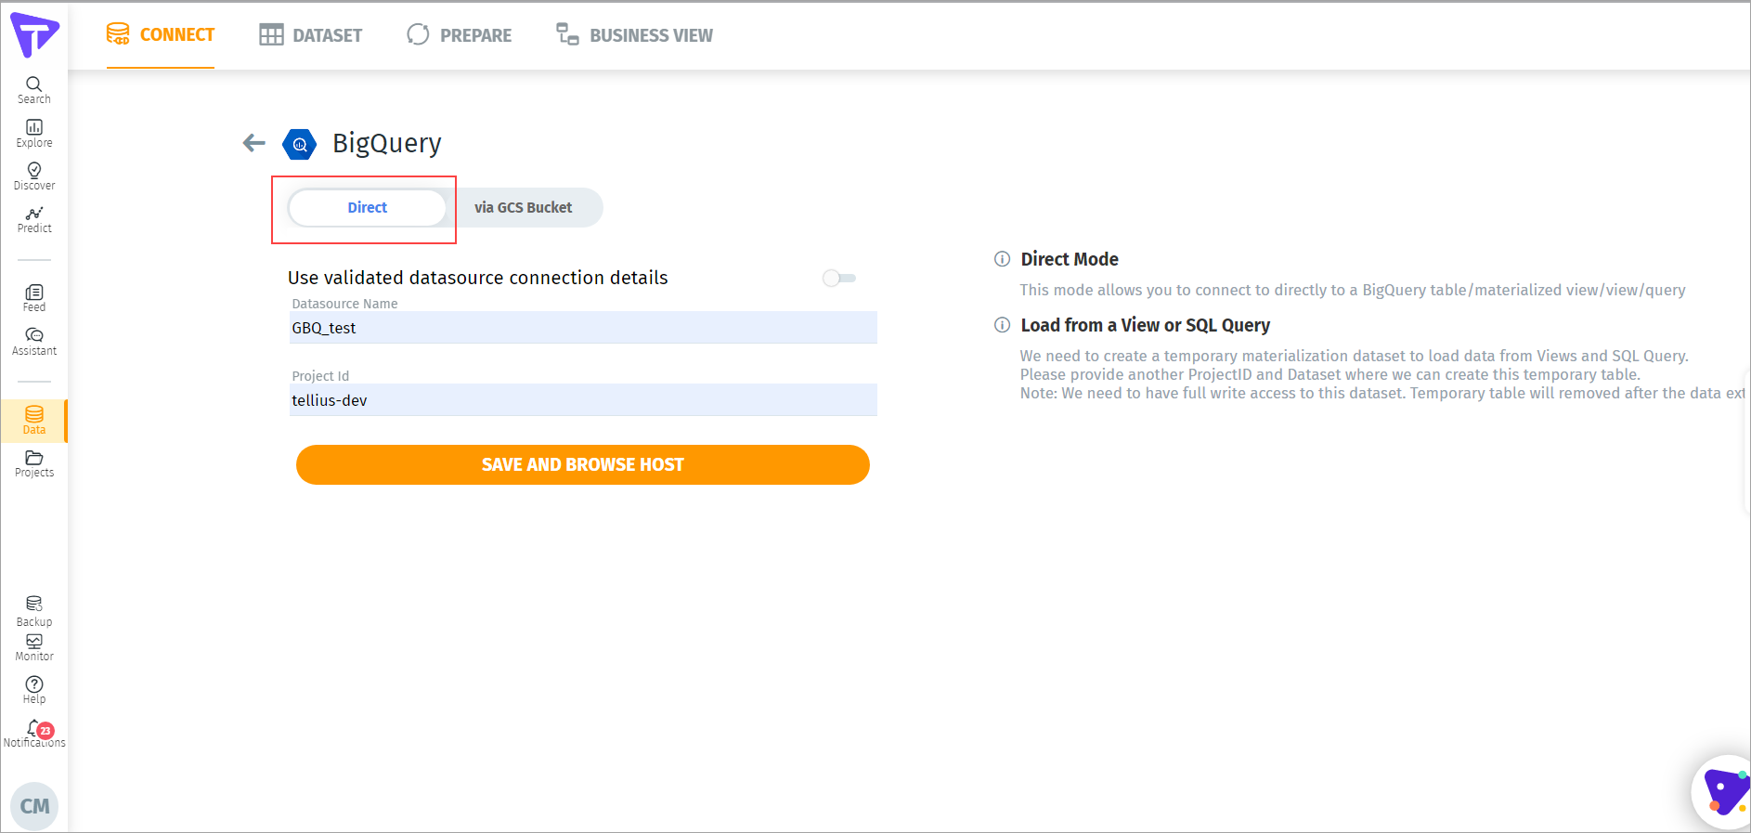Switch to the DATASET tab

click(310, 35)
